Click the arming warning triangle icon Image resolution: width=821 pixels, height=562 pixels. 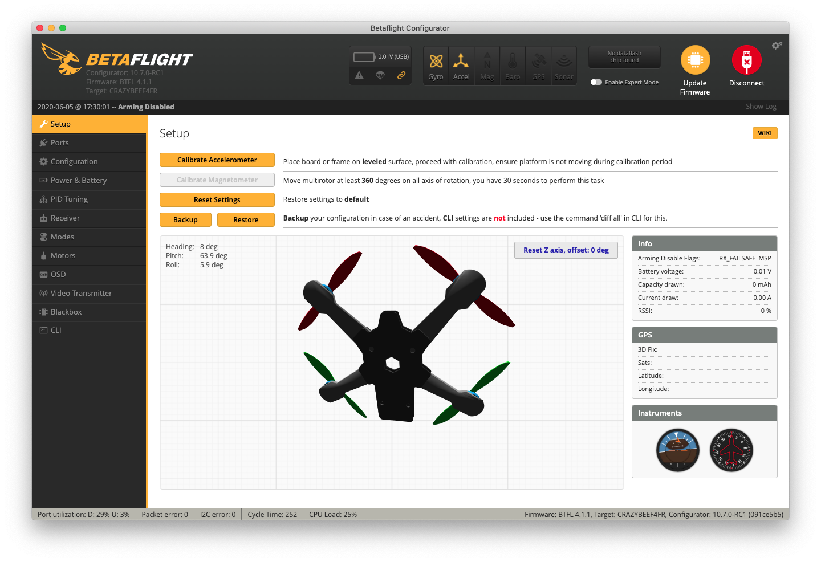pyautogui.click(x=359, y=75)
